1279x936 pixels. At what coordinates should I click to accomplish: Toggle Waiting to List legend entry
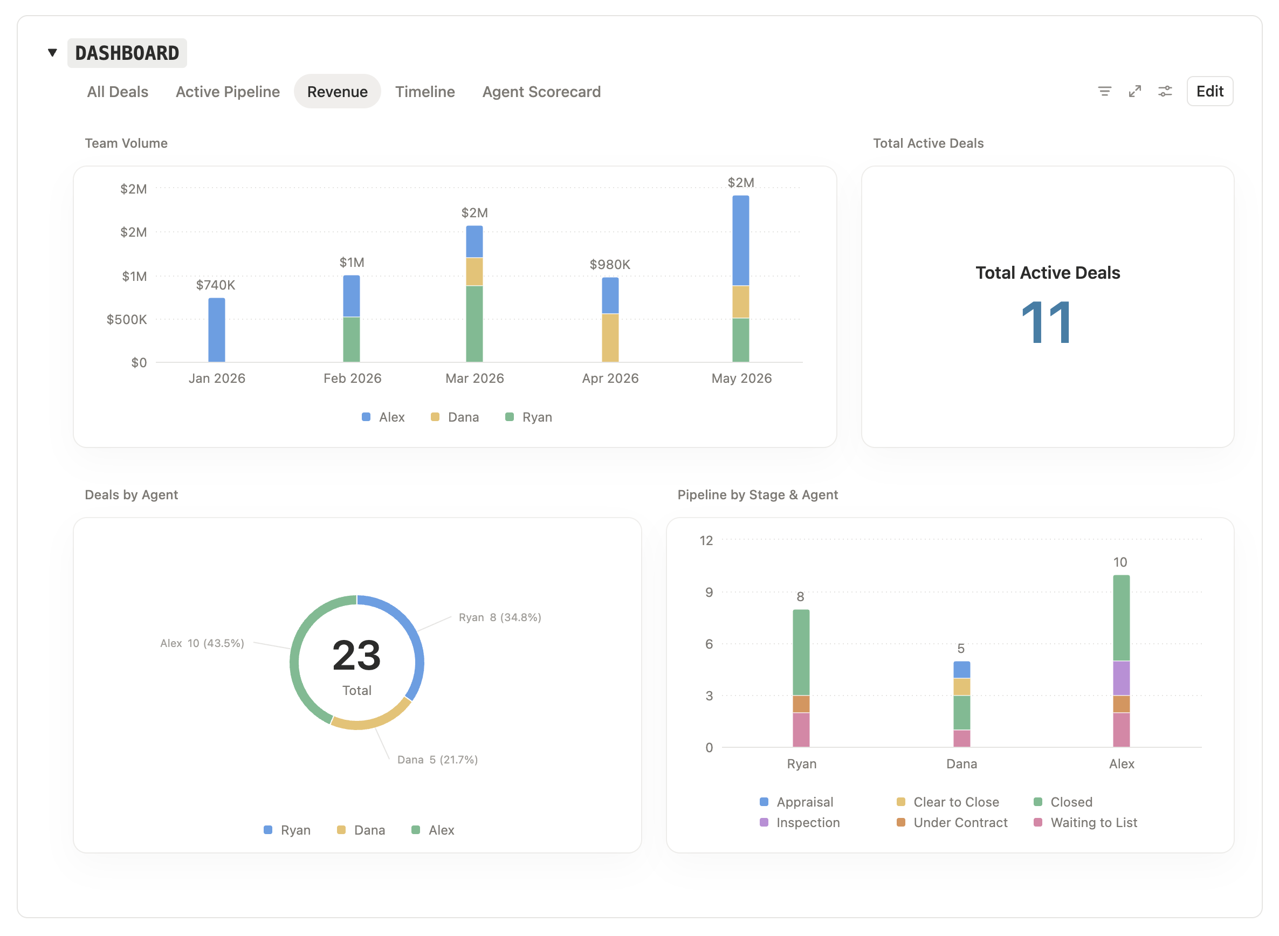[x=1085, y=822]
